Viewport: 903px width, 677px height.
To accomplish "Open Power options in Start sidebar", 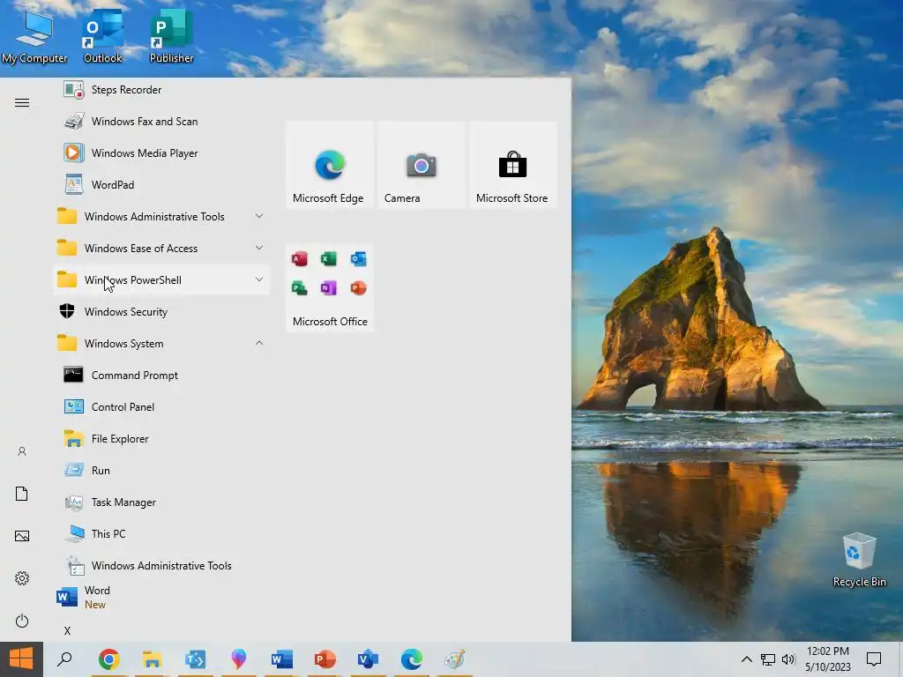I will tap(22, 621).
